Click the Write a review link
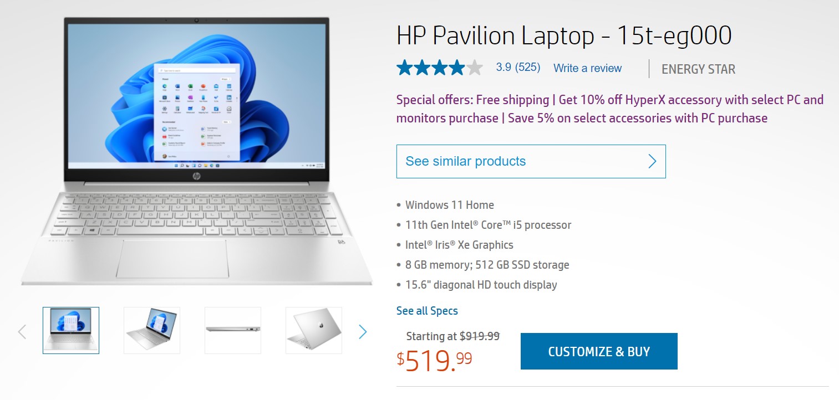The height and width of the screenshot is (400, 839). click(x=587, y=68)
